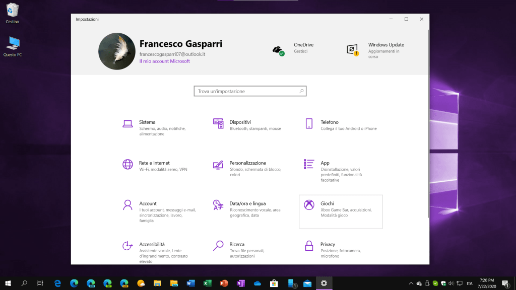Screen dimensions: 516x290
Task: Open Dispositivi settings for Bluetooth and printers
Action: tap(240, 122)
